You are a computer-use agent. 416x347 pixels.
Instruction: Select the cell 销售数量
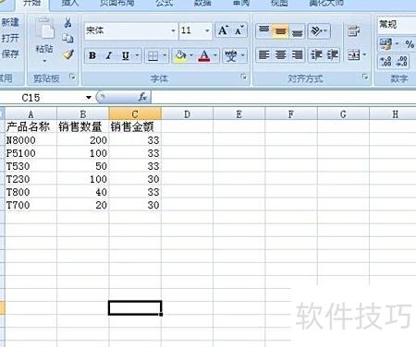point(83,126)
